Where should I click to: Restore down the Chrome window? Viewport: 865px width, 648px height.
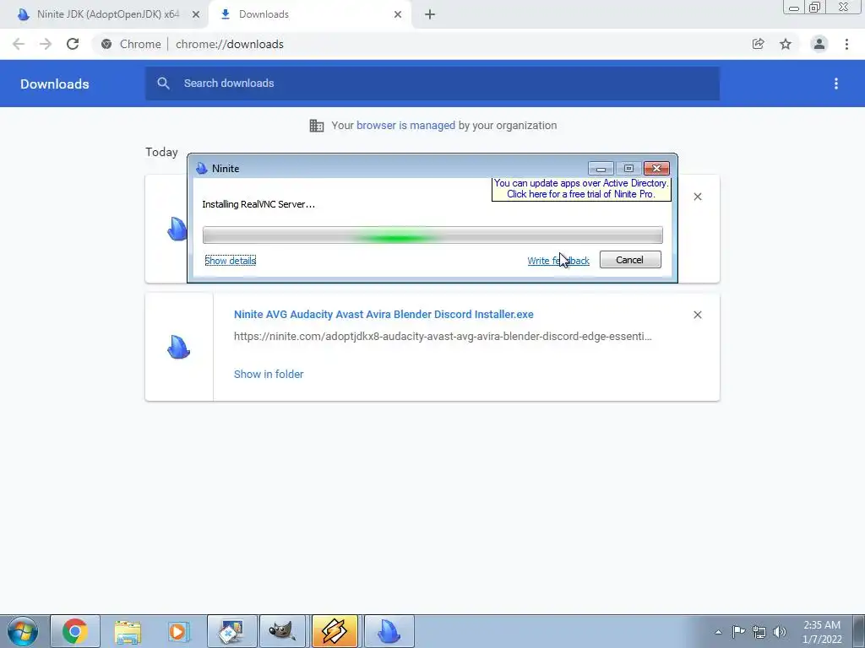[815, 7]
